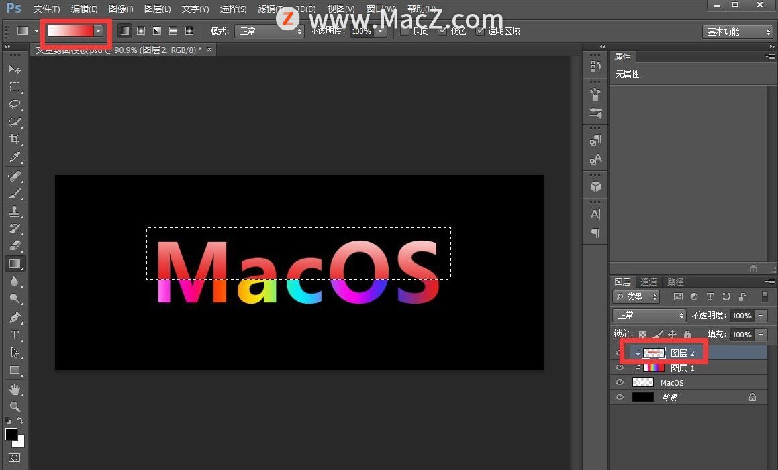Screen dimensions: 778x470
Task: Select the Pen tool
Action: 15,317
